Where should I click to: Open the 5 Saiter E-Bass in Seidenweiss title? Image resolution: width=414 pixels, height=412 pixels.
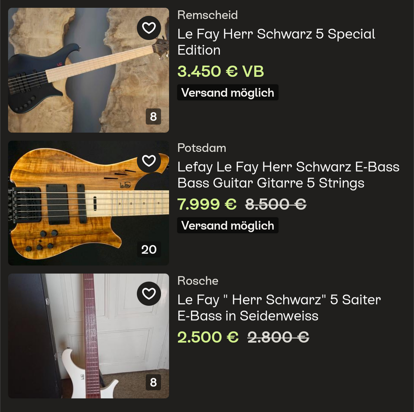click(279, 308)
